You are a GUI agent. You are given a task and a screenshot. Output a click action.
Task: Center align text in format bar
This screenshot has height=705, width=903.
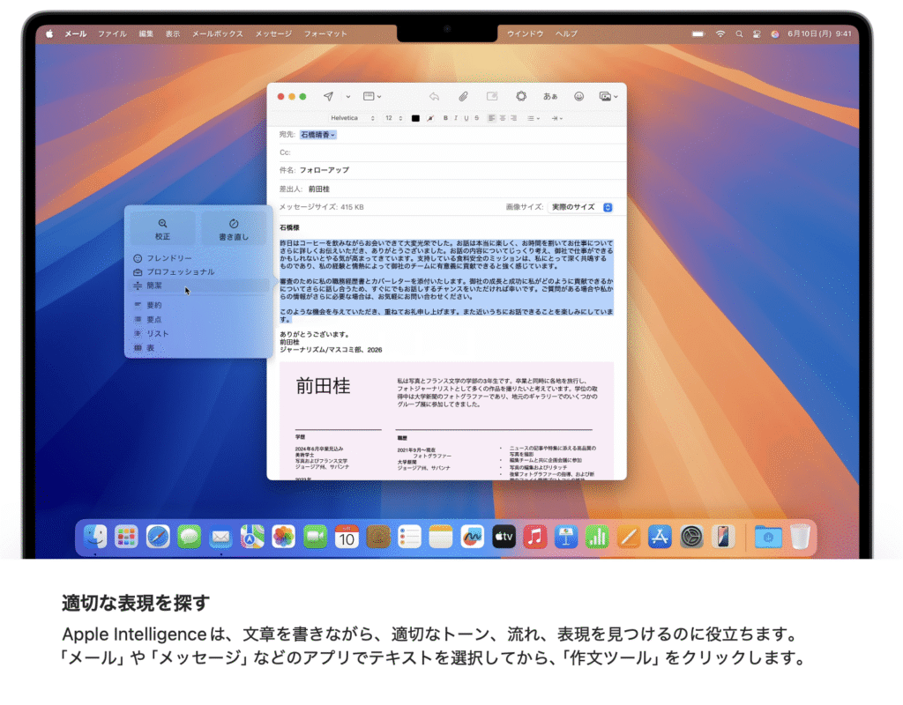[x=502, y=118]
